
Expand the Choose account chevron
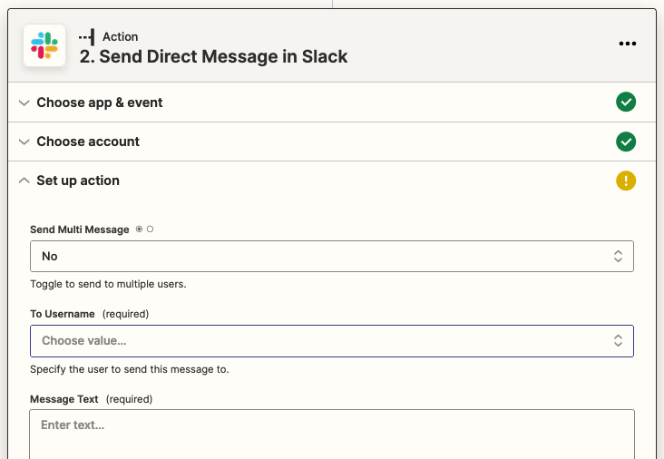point(24,142)
